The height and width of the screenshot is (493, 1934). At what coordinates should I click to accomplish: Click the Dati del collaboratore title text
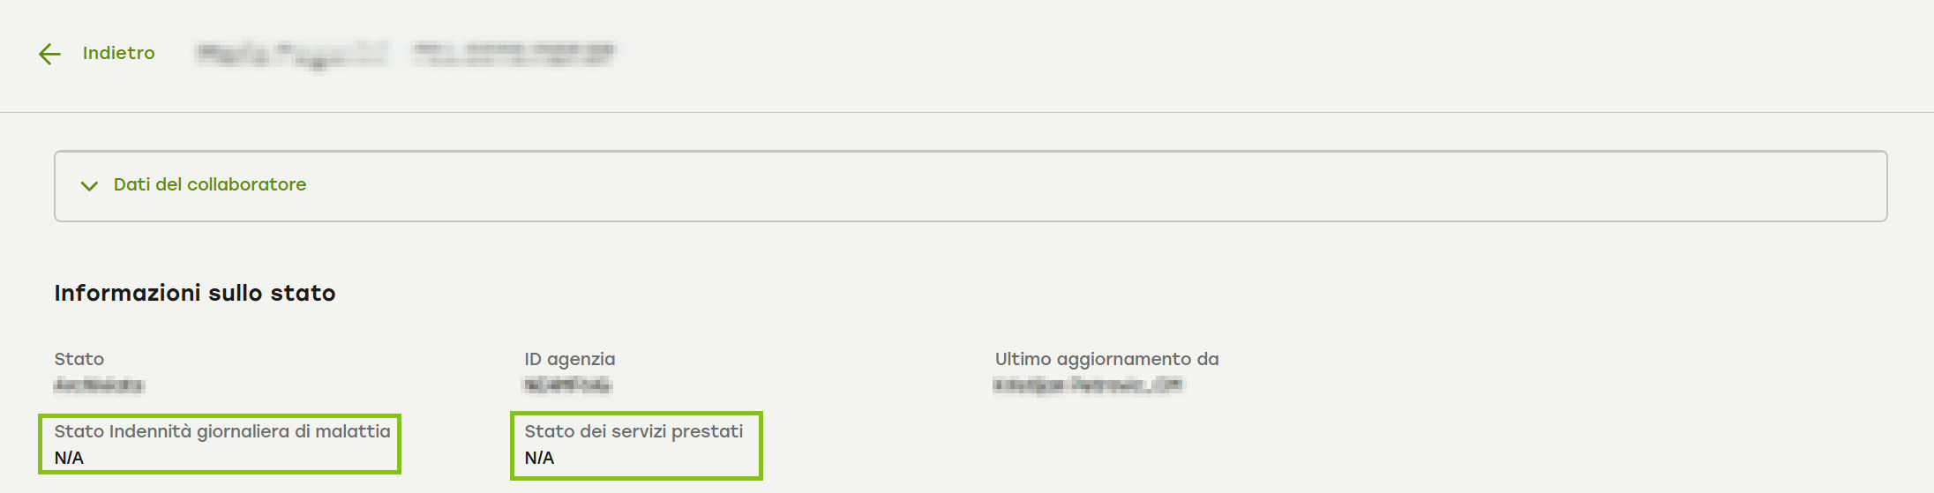tap(210, 184)
